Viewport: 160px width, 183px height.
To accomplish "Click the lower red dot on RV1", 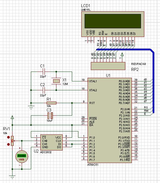I will 8,144.
